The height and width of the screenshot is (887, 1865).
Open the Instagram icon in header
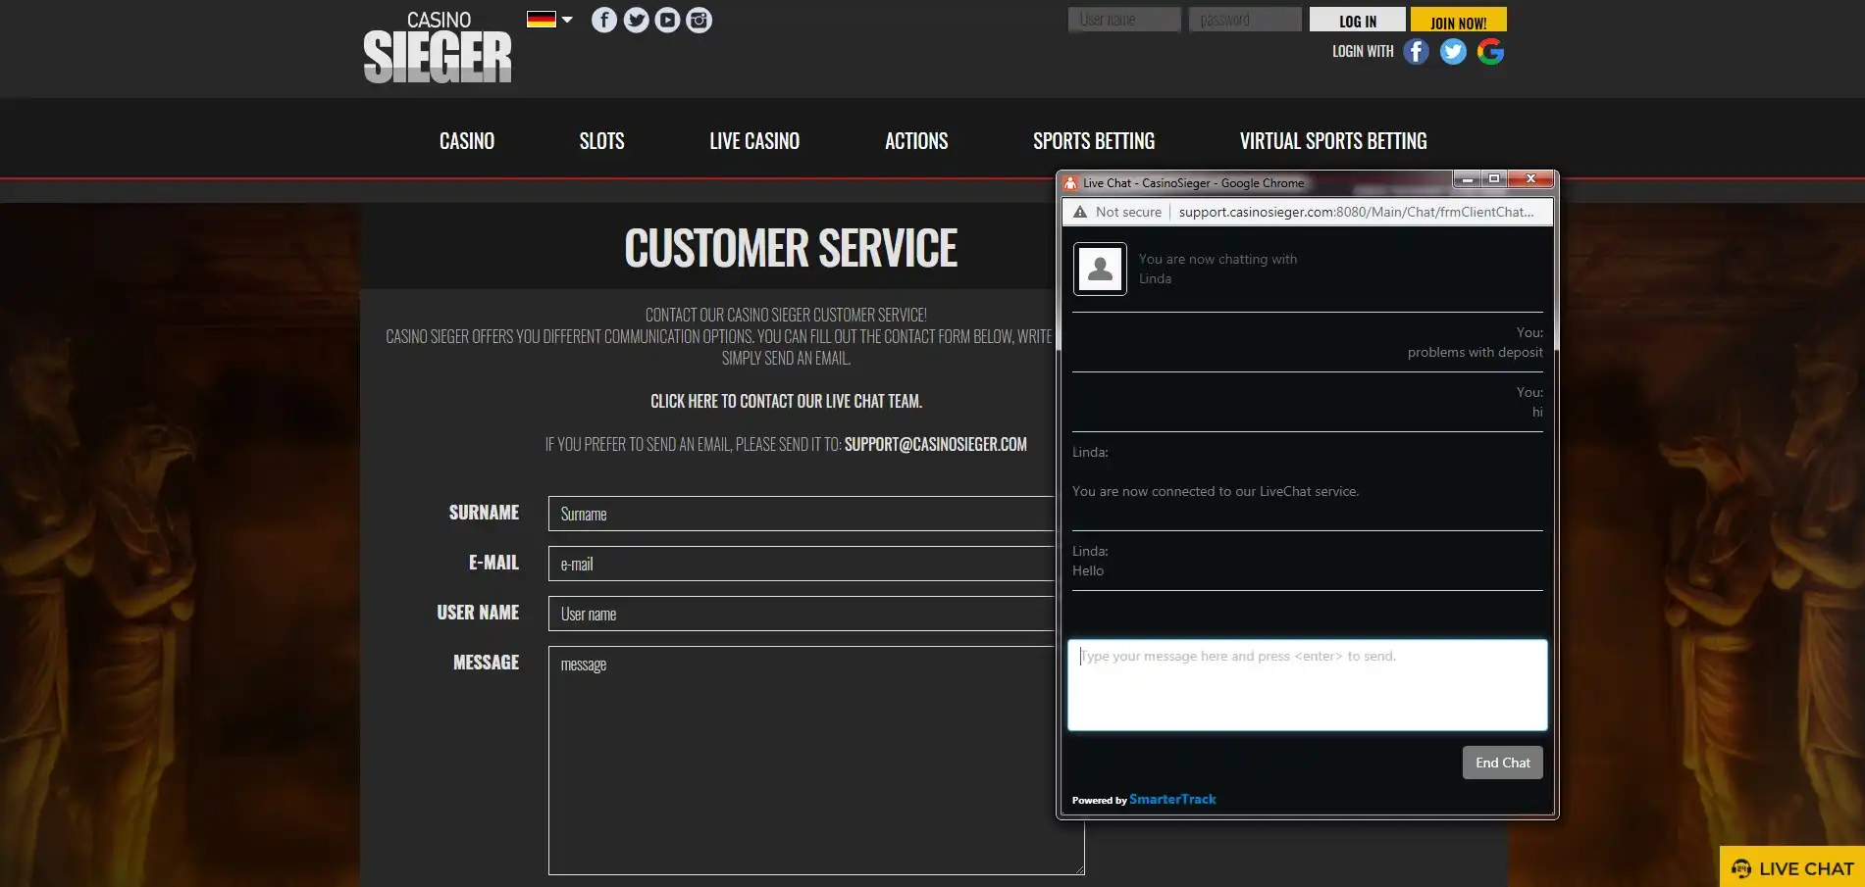699,21
